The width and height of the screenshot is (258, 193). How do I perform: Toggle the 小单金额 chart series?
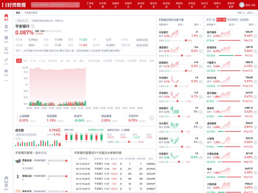coord(132,61)
